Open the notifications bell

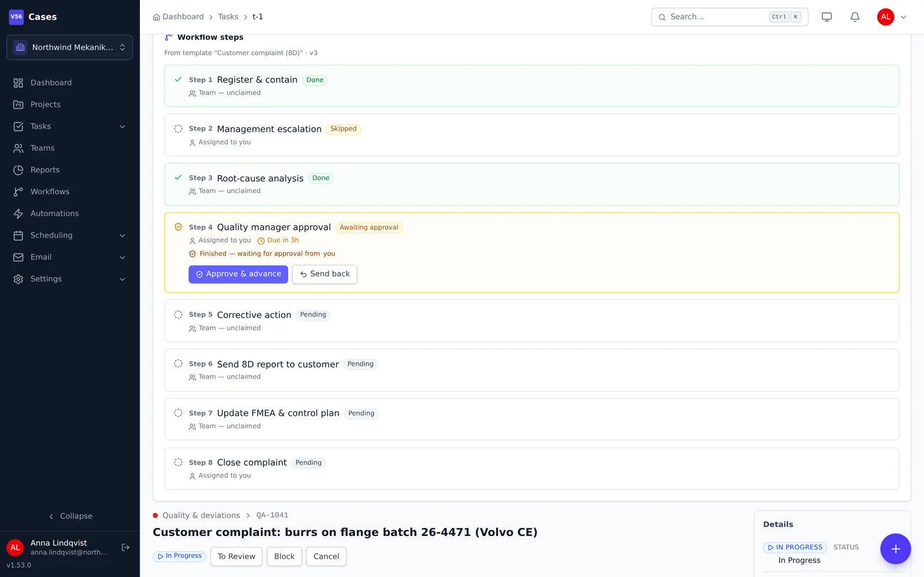(855, 17)
